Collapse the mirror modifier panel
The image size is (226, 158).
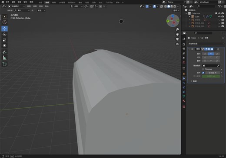pyautogui.click(x=189, y=49)
